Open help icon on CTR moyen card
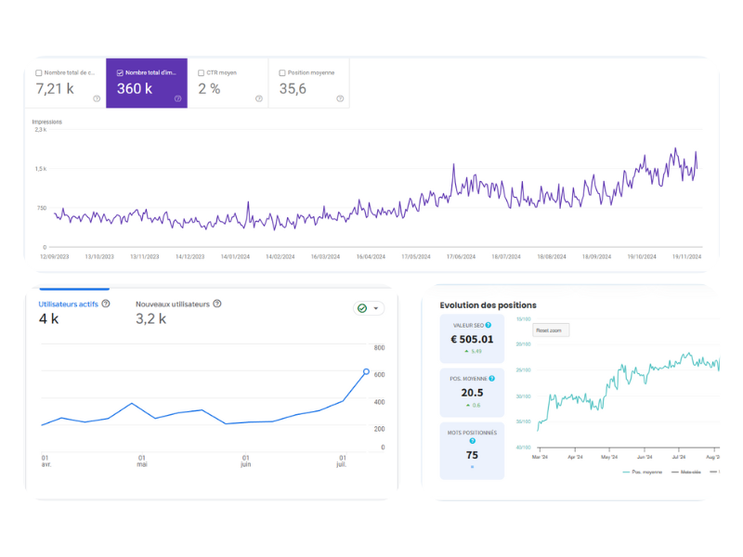This screenshot has width=743, height=557. 259,98
